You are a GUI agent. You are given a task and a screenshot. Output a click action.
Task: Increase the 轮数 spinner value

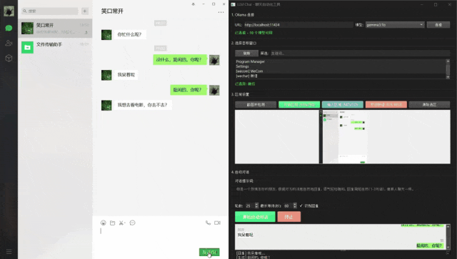coord(256,204)
